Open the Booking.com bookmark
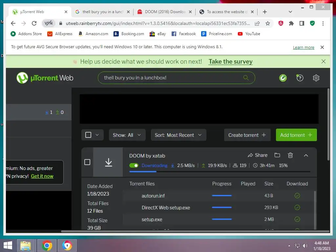Screen dimensions: 336x252 (129, 34)
